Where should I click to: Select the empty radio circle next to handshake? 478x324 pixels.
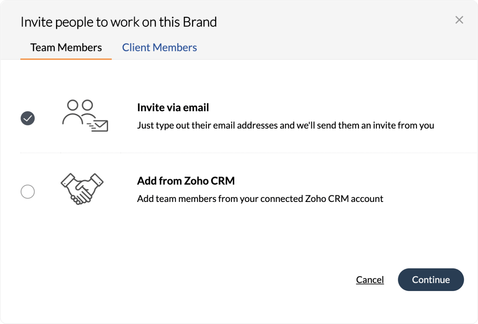[x=28, y=192]
